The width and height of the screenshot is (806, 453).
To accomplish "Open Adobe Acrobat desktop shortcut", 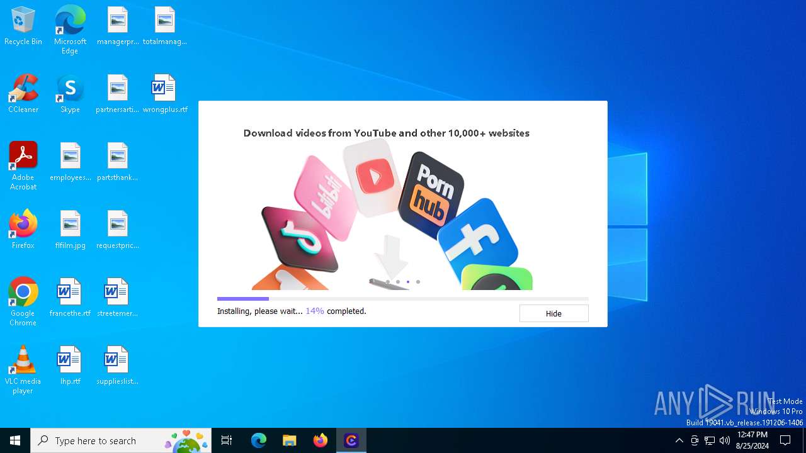I will (x=23, y=166).
